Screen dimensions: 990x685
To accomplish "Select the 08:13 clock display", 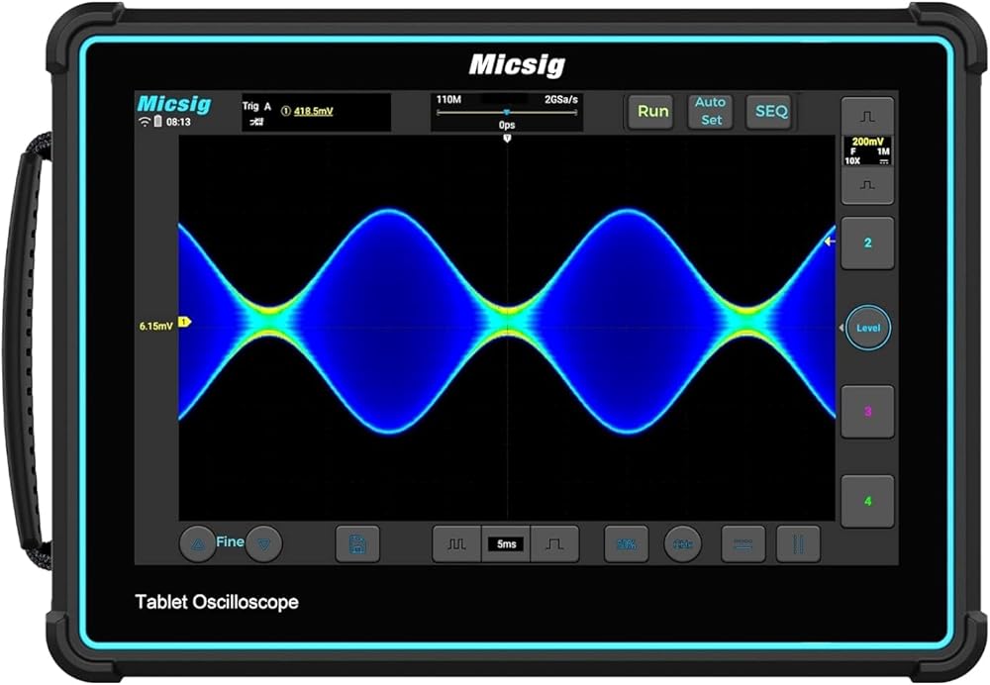I will (x=178, y=122).
